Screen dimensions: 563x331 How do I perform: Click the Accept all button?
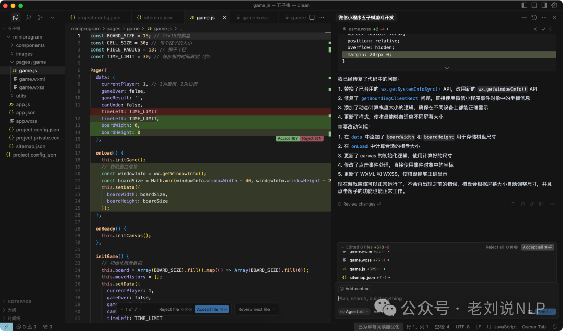537,247
